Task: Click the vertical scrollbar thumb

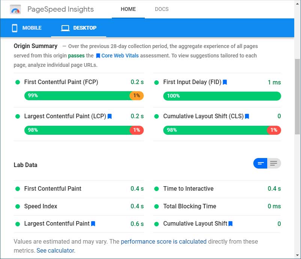Action: click(x=298, y=96)
